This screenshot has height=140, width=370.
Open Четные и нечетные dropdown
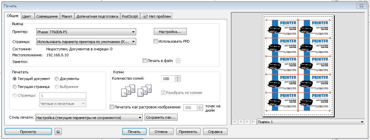tap(63, 104)
